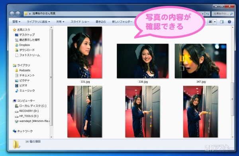The height and width of the screenshot is (156, 239).
Task: Open RECOVERY (D:) drive
Action: tap(27, 111)
